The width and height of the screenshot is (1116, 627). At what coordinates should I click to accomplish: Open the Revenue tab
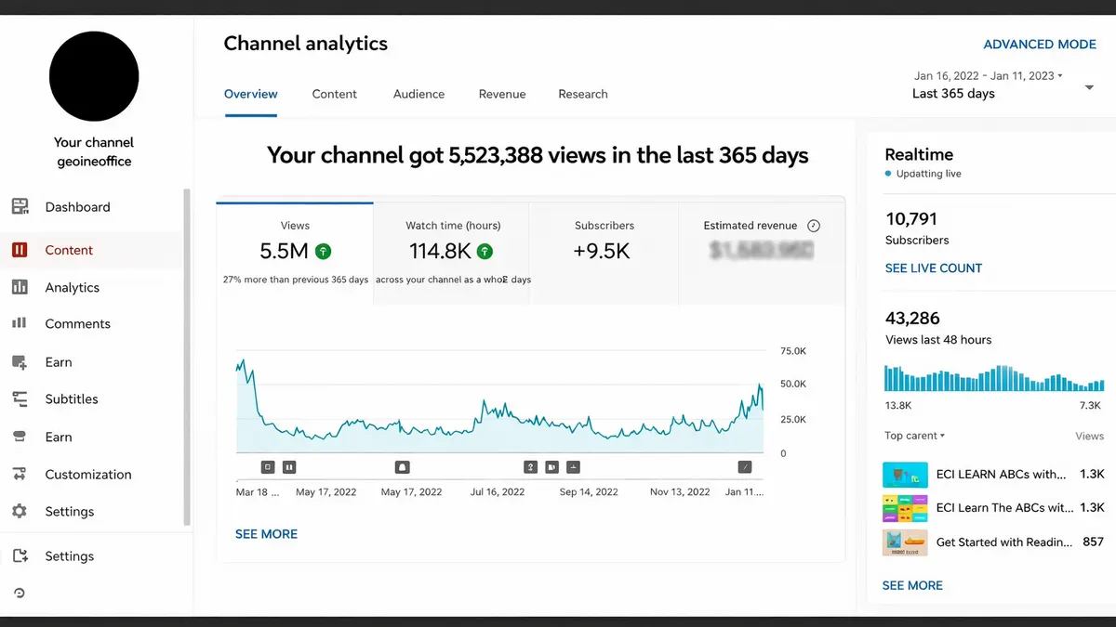(502, 94)
